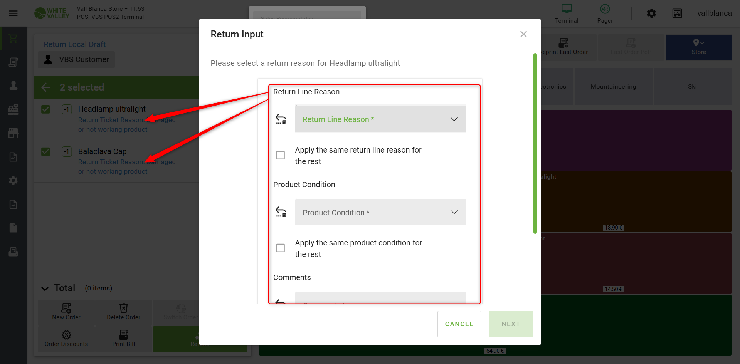
Task: Click the Last Order PoP button
Action: point(631,47)
